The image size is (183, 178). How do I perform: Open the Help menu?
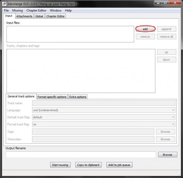click(x=68, y=11)
